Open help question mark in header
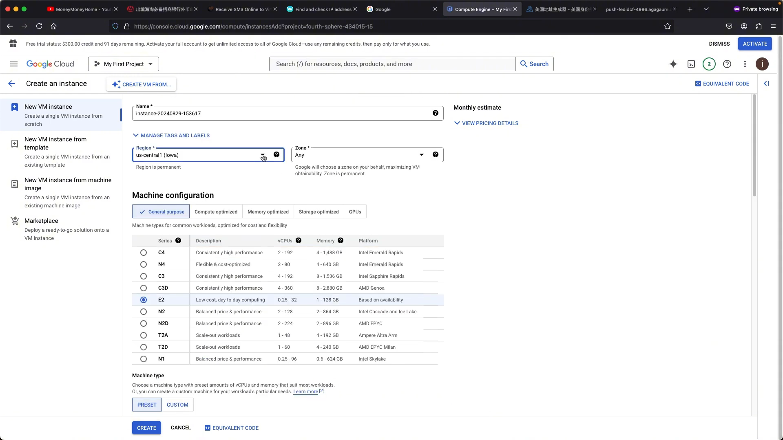The width and height of the screenshot is (783, 440). (x=727, y=64)
